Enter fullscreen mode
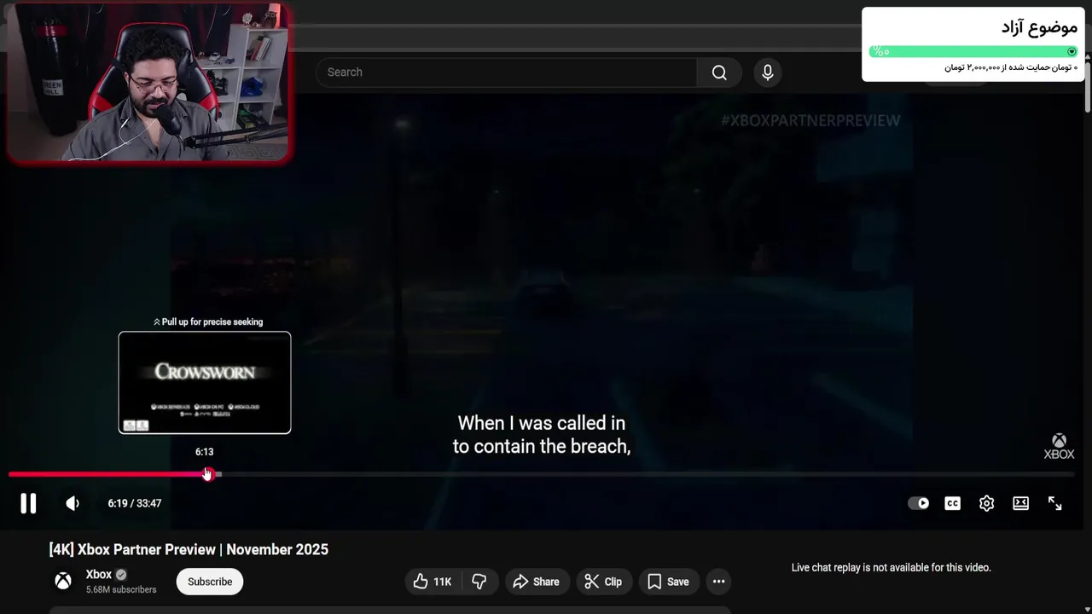The image size is (1092, 614). (1055, 503)
